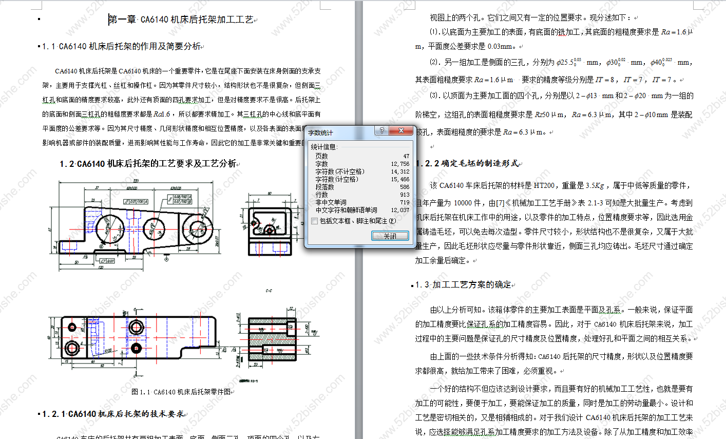
Task: Close the 字数统计 dialog with the X
Action: (x=401, y=131)
